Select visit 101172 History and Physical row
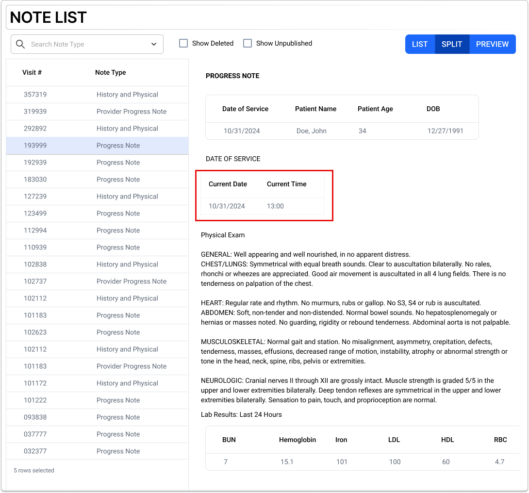 [x=97, y=383]
